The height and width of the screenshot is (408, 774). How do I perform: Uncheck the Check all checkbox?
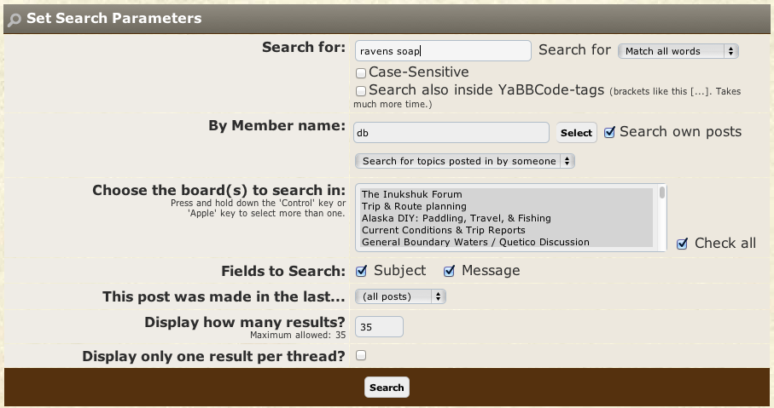tap(682, 244)
